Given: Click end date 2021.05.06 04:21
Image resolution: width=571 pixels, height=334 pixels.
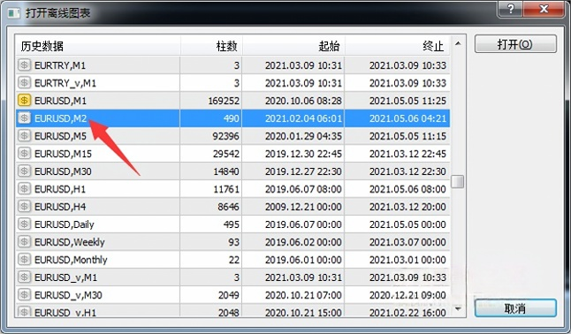Looking at the screenshot, I should 407,118.
